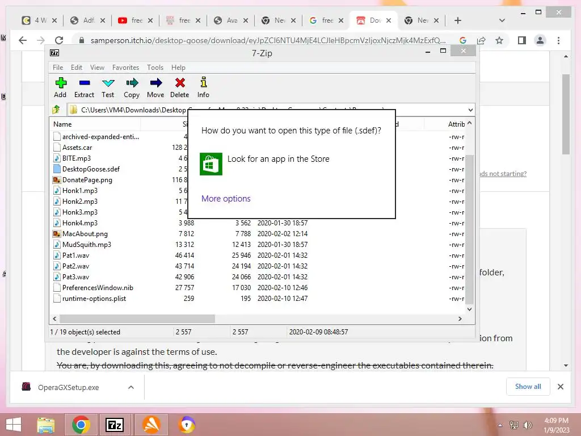The image size is (581, 436).
Task: Open the Chrome side panel
Action: (x=522, y=40)
